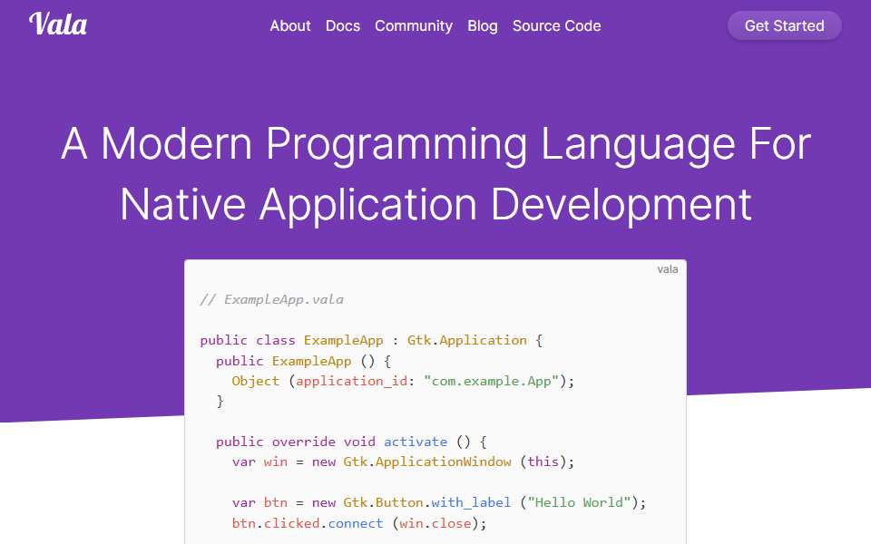Click the 'Native Application Development' heading line
This screenshot has height=544, width=871.
coord(436,204)
